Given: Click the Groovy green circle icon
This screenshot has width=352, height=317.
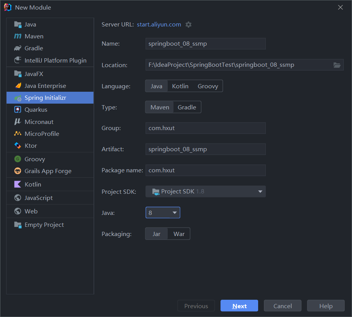Looking at the screenshot, I should tap(18, 159).
